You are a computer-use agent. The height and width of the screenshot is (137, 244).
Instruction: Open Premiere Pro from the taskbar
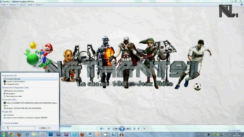coord(66,134)
